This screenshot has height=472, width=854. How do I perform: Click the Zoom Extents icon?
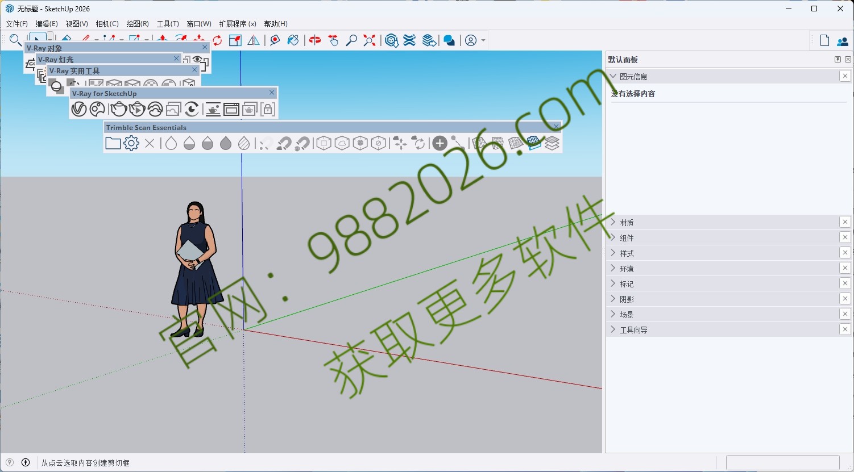click(x=370, y=40)
